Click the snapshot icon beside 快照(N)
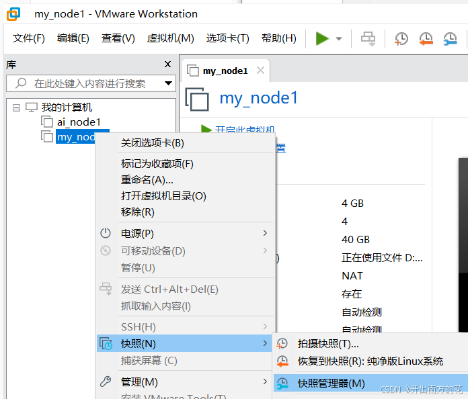 (x=106, y=343)
